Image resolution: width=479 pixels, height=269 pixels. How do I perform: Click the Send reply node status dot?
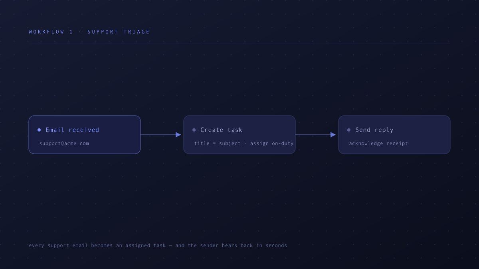[349, 130]
